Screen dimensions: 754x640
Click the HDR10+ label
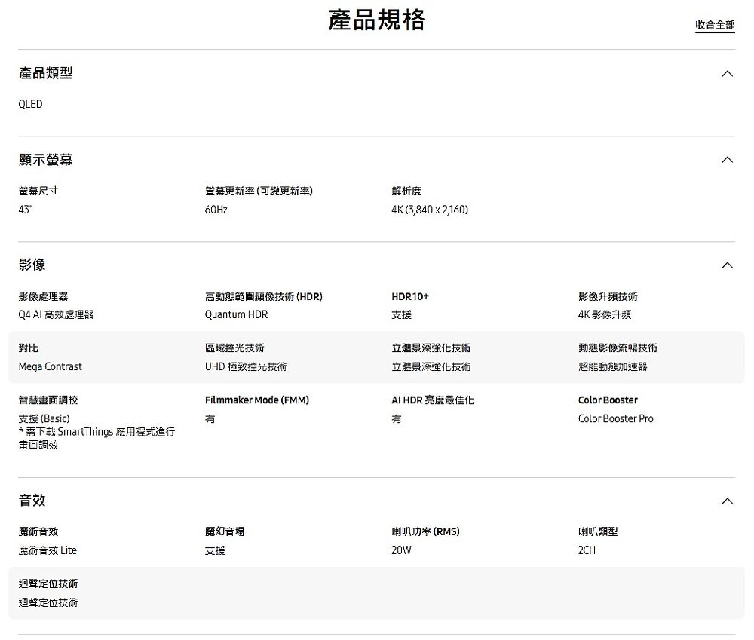pyautogui.click(x=410, y=296)
